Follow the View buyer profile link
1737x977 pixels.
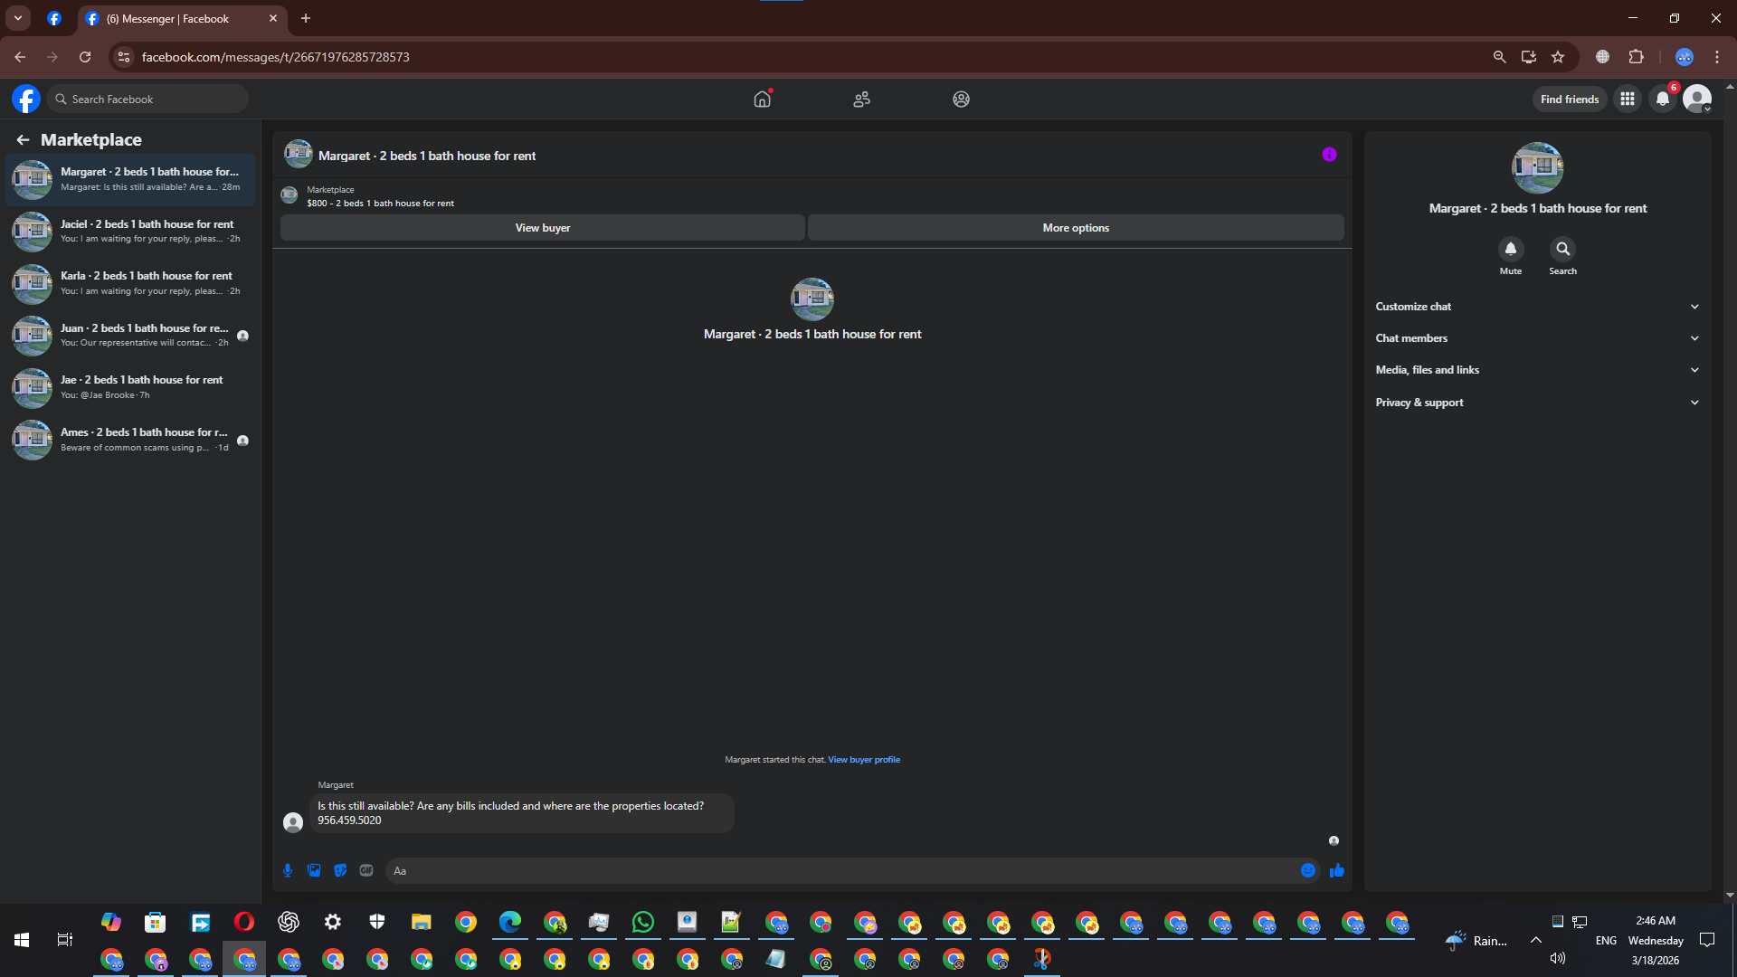[864, 760]
